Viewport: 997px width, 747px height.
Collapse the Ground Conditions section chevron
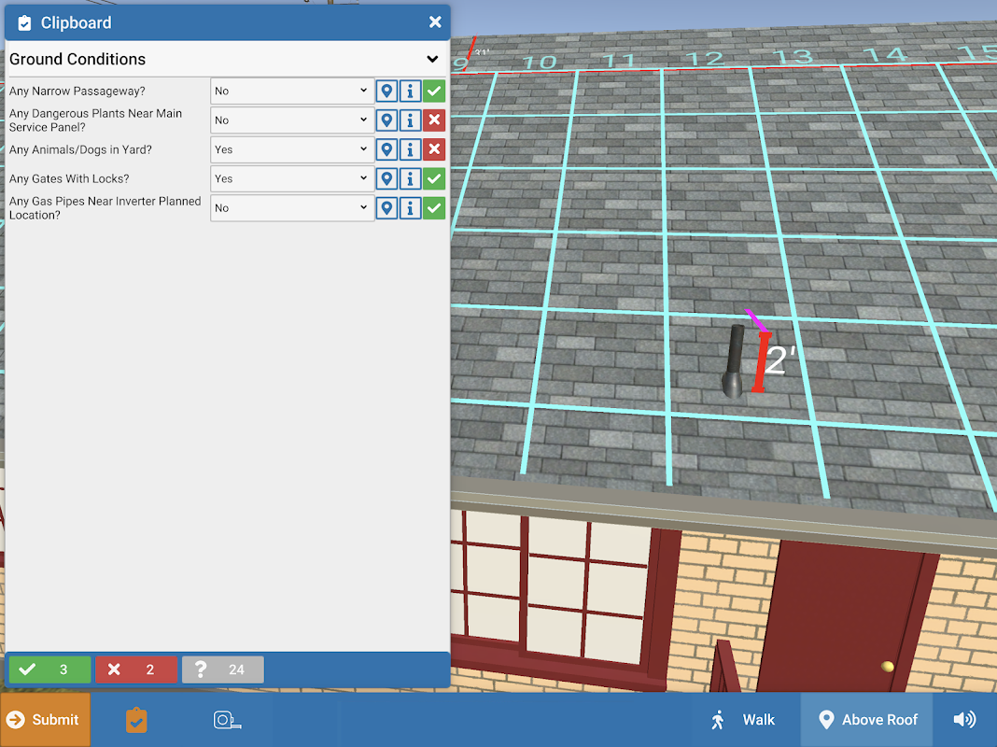click(432, 59)
